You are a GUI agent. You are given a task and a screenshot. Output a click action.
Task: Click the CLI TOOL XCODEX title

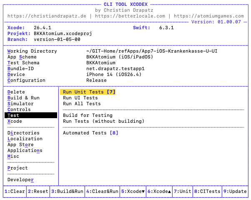click(125, 4)
